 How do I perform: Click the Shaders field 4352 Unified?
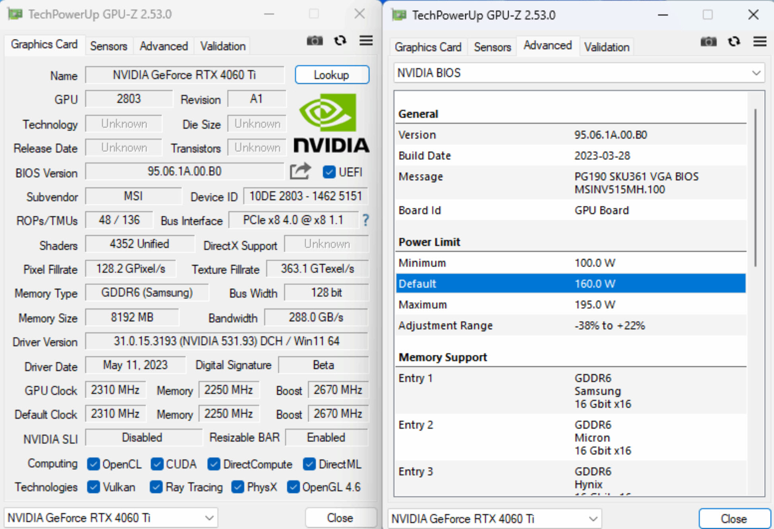pos(140,244)
